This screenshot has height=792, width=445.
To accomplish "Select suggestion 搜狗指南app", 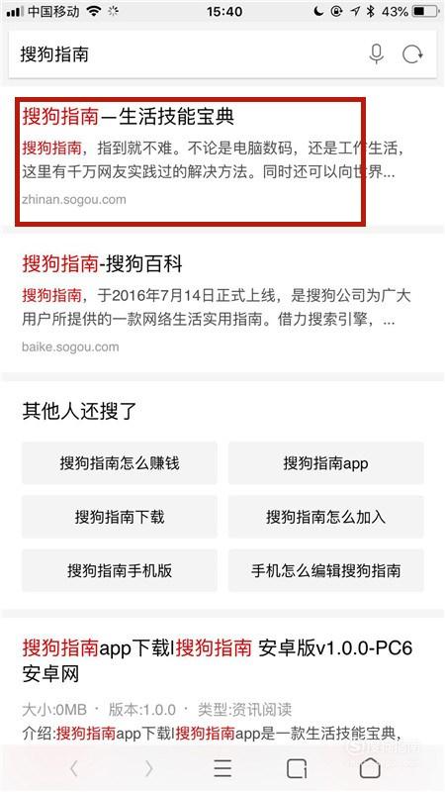I will pos(326,462).
